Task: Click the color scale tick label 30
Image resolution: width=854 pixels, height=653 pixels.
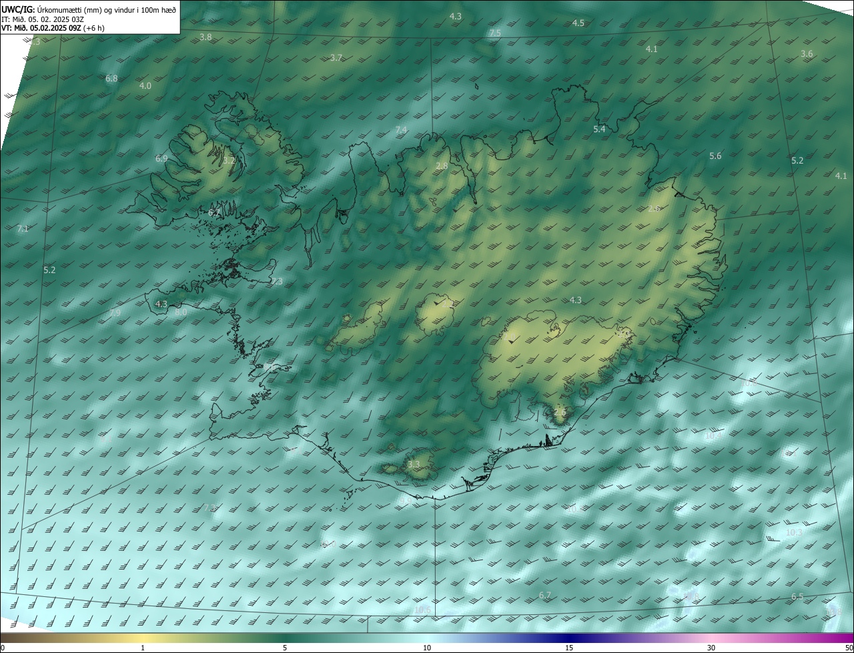Action: (x=711, y=648)
